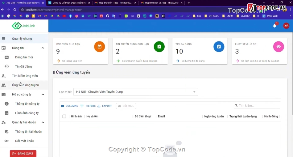293x157 pixels.
Task: Click the orange calendar icon on the Ứng viên cho bạn card
Action: coord(99,47)
